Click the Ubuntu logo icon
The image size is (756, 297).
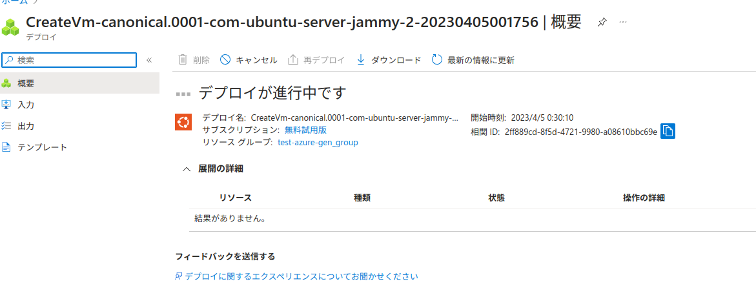(x=184, y=121)
